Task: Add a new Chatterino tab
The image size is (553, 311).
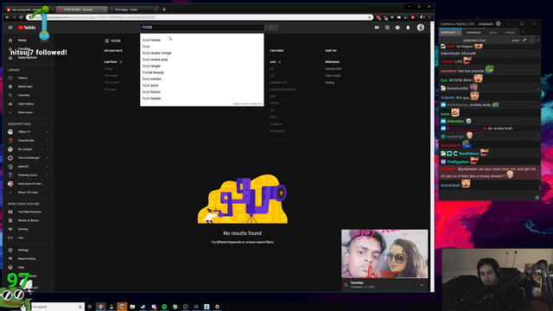Action: click(x=524, y=32)
